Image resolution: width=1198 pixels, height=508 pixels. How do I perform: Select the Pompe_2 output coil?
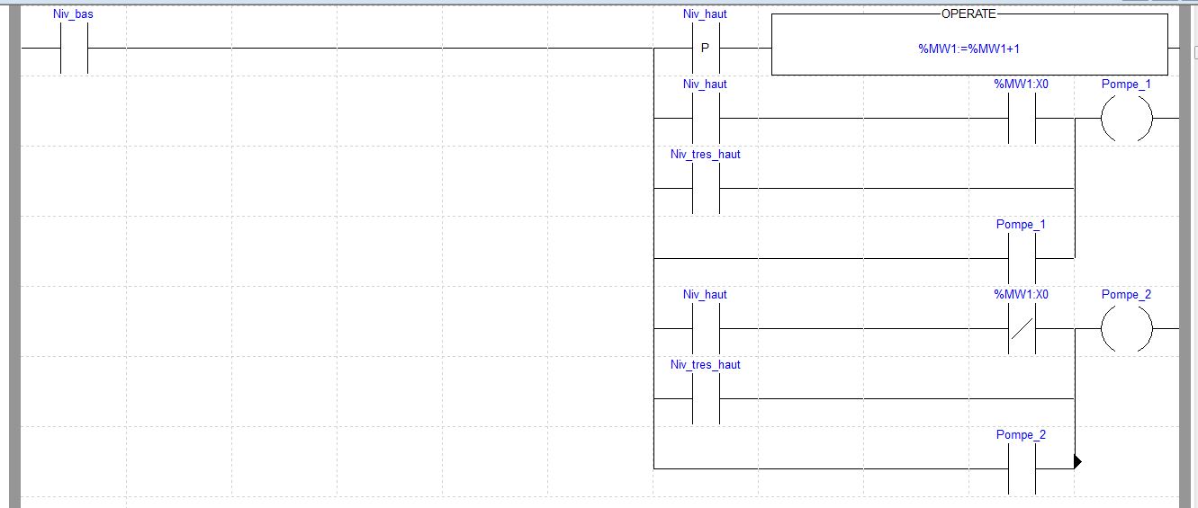coord(1126,328)
